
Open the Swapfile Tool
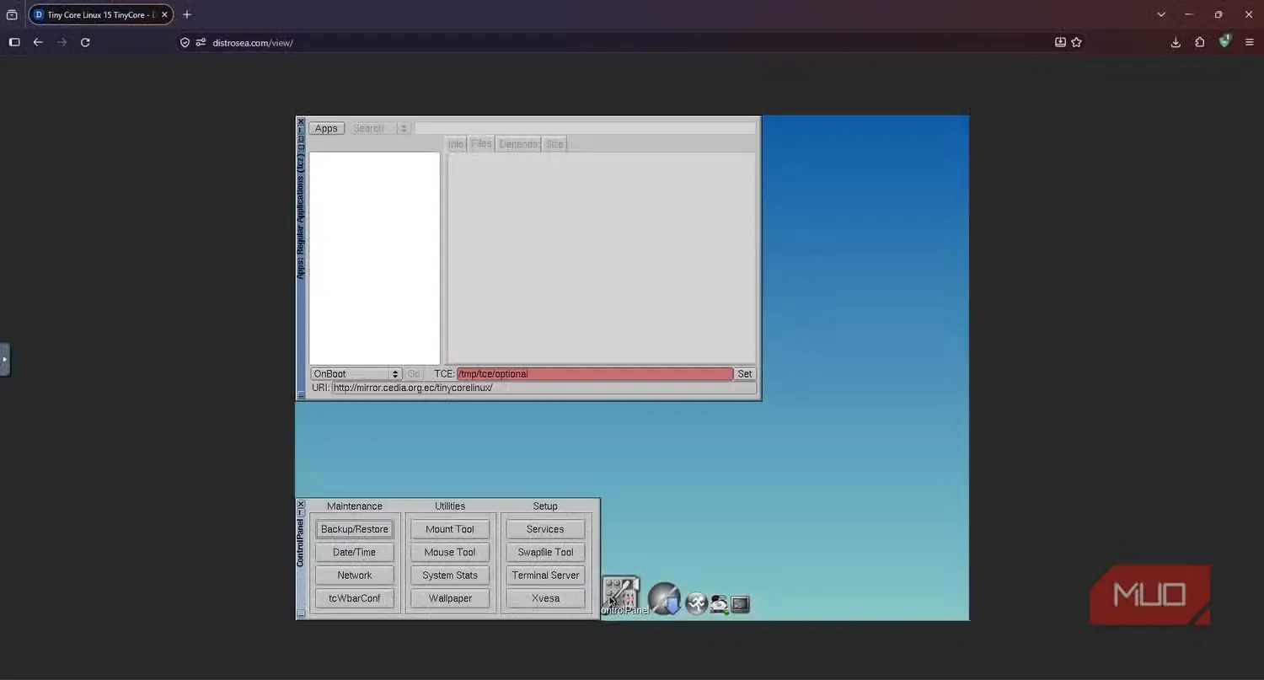coord(545,552)
